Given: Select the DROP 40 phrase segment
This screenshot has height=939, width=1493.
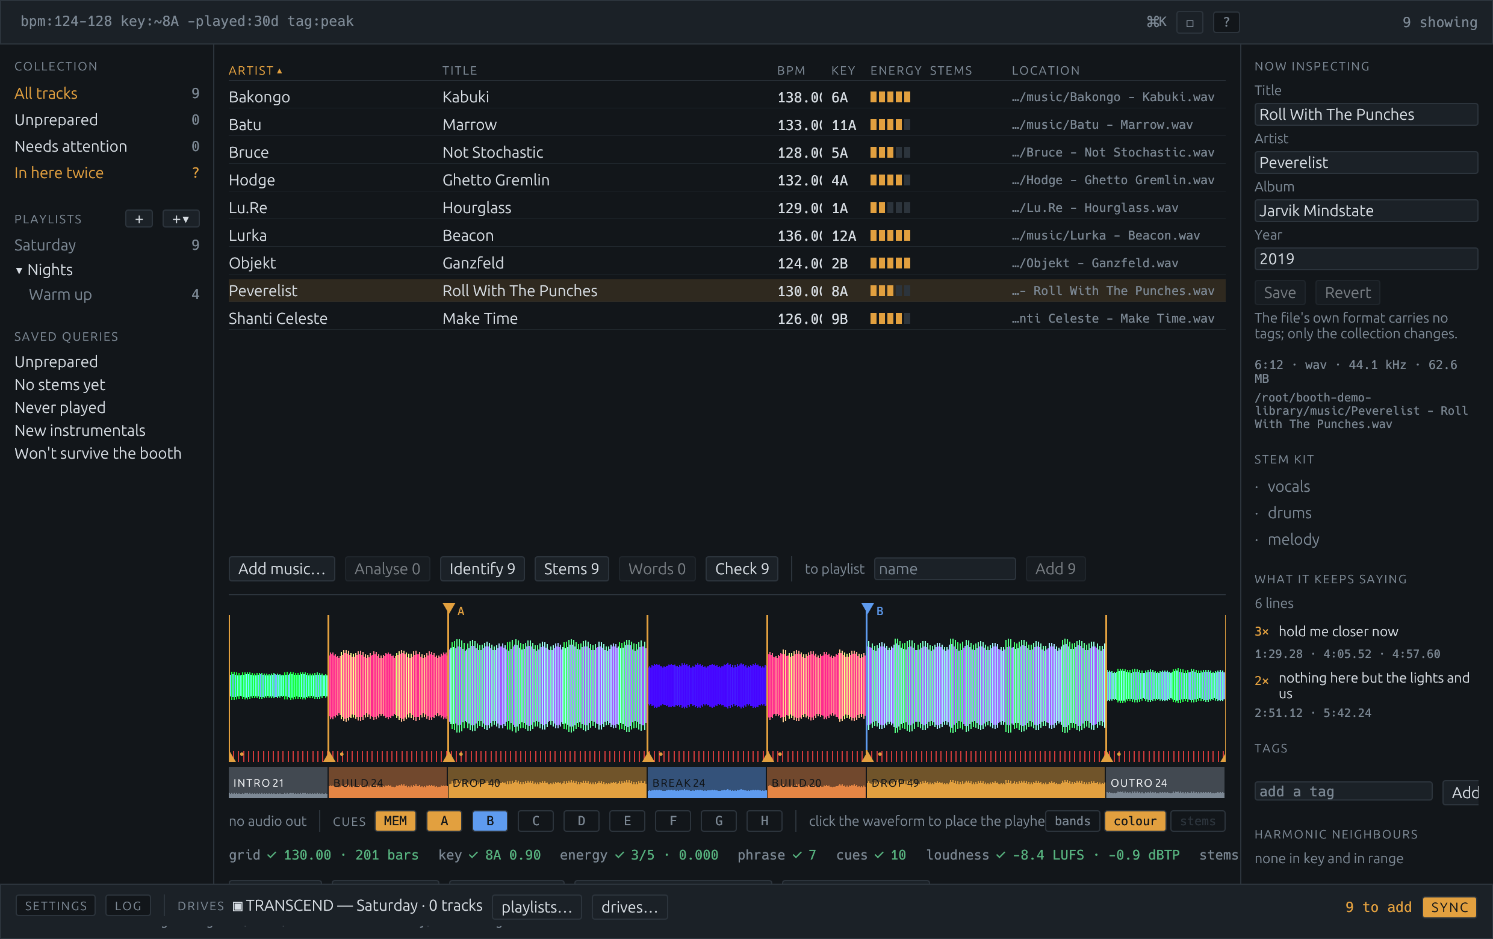Looking at the screenshot, I should [x=547, y=782].
